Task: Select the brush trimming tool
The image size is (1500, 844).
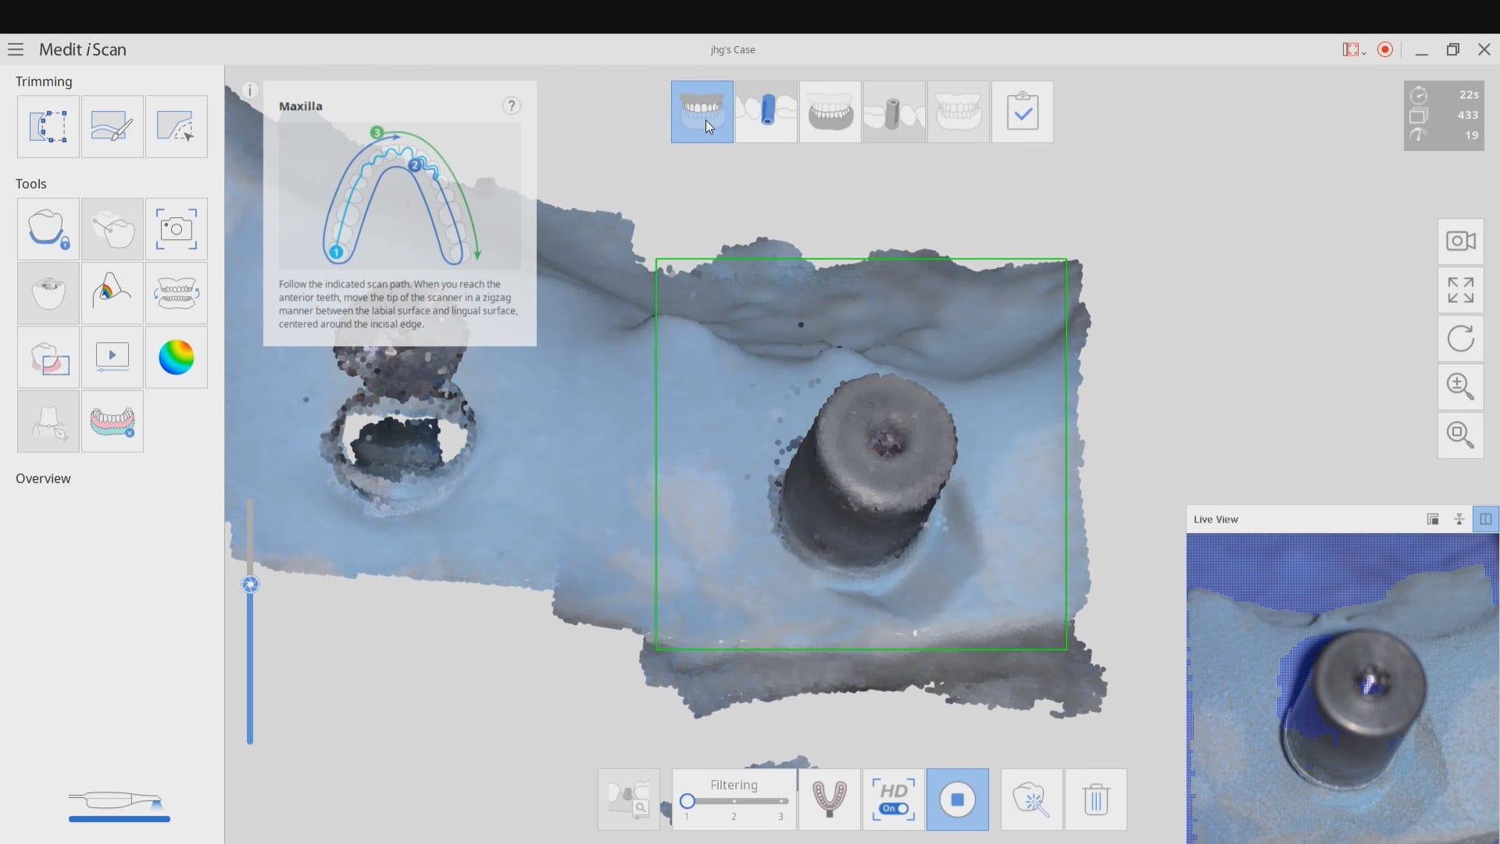Action: (112, 127)
